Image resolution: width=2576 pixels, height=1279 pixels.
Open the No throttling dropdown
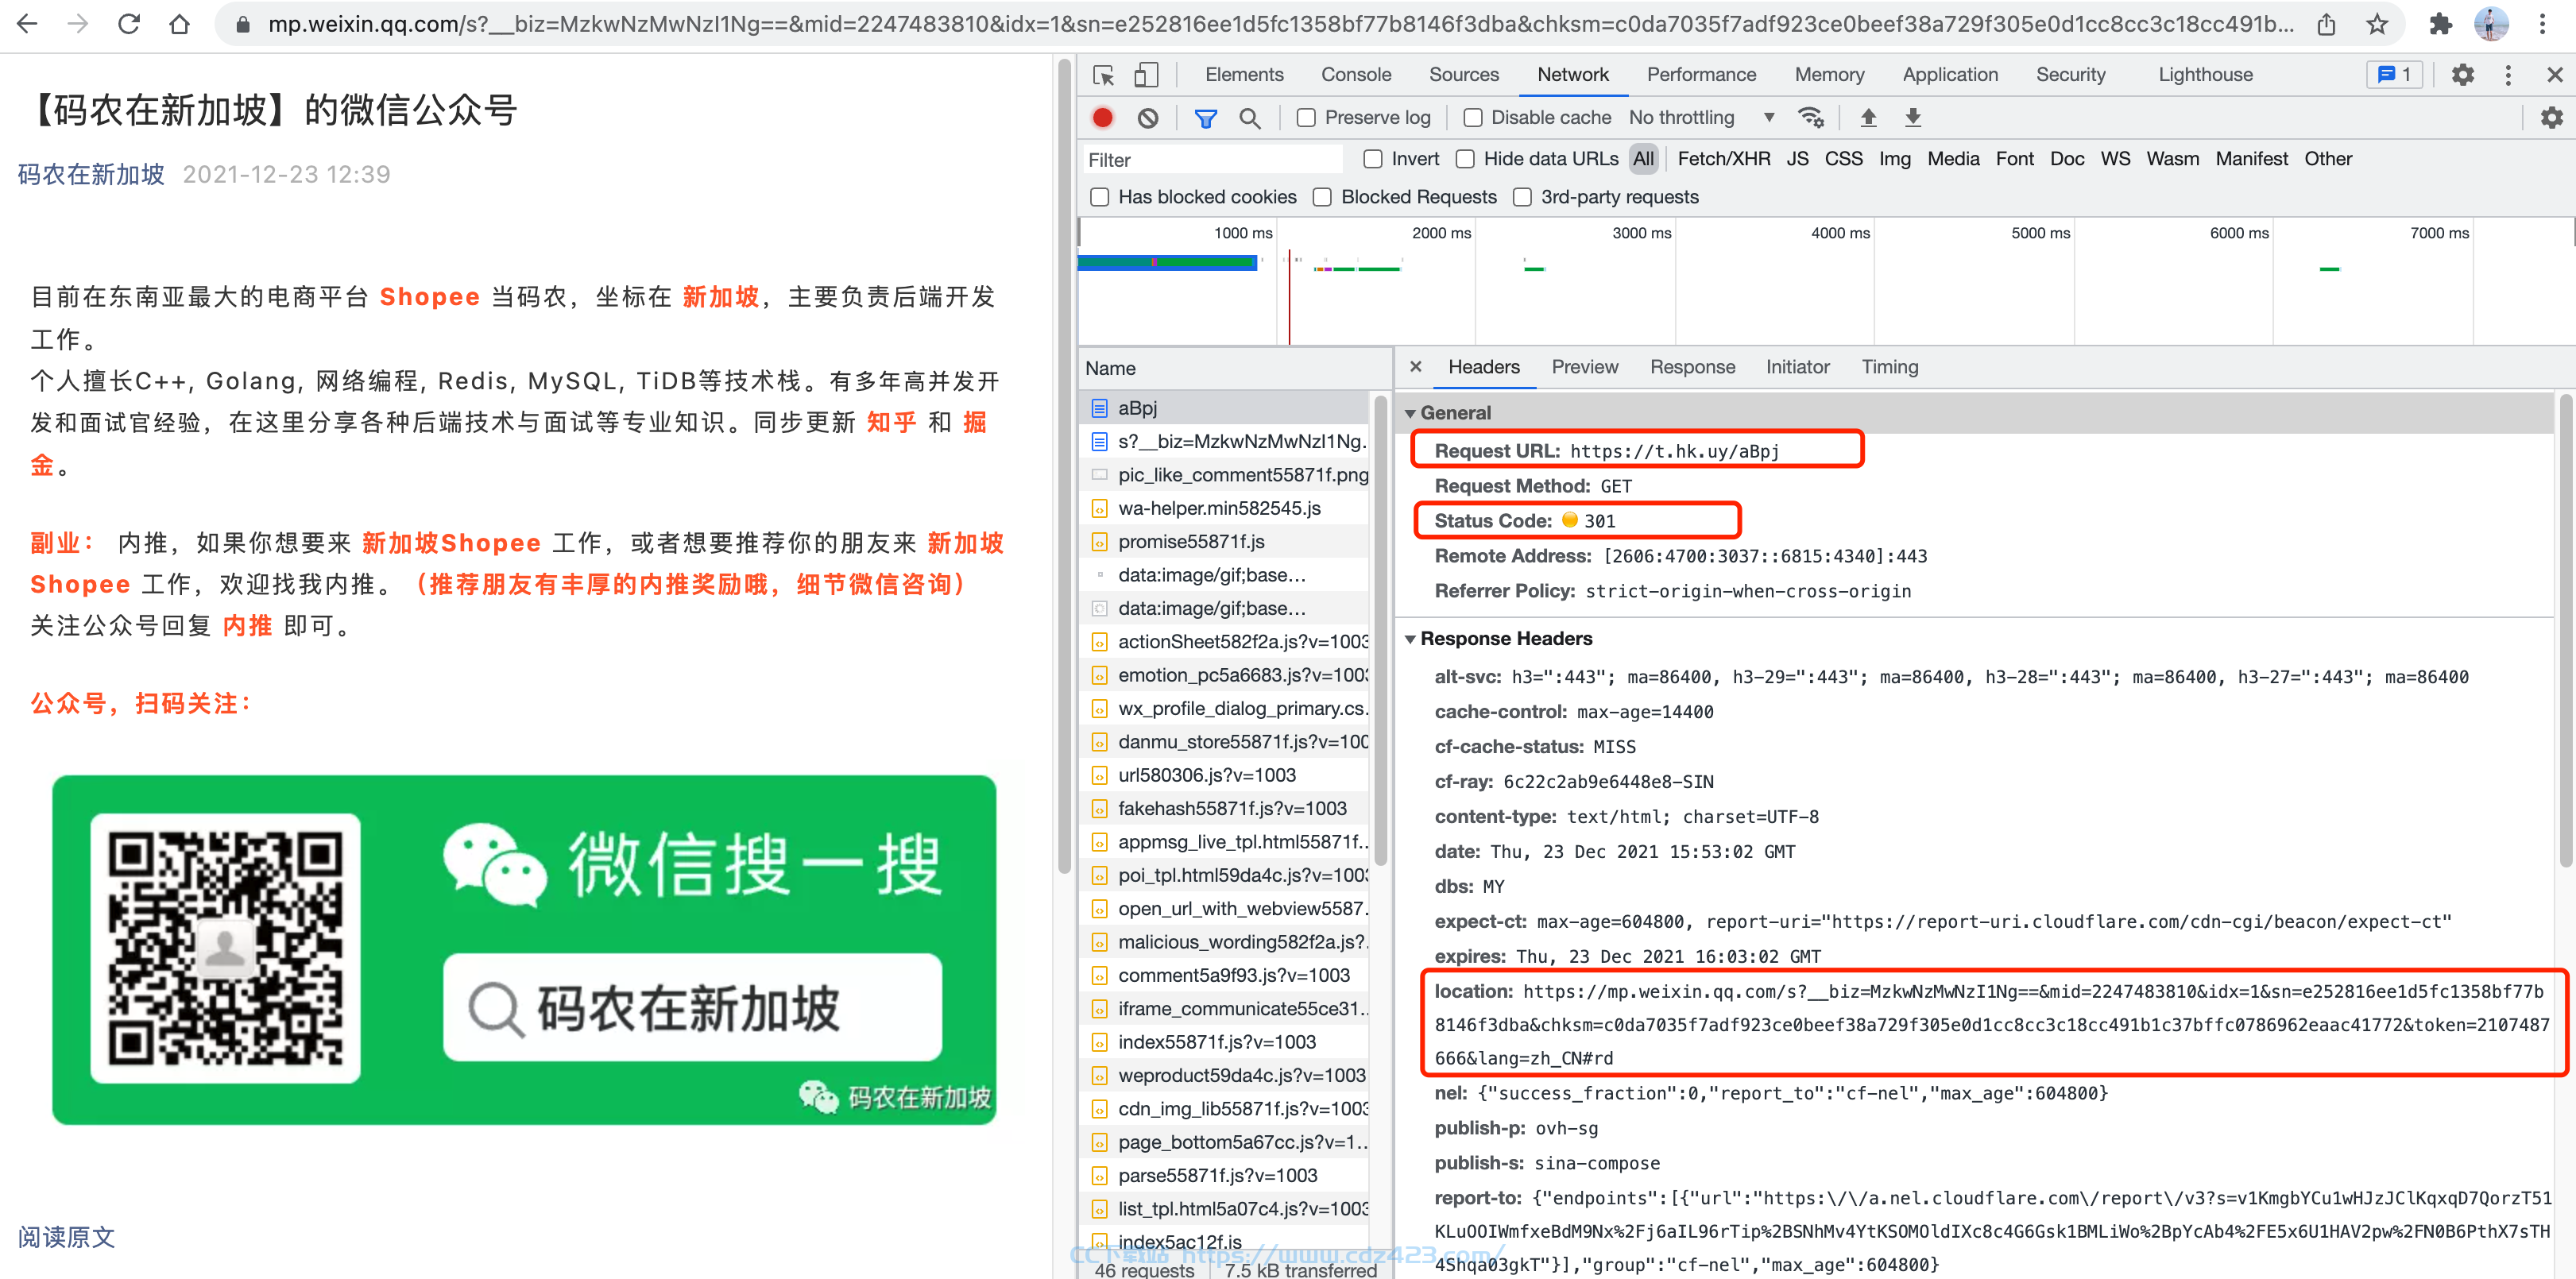[x=1702, y=118]
